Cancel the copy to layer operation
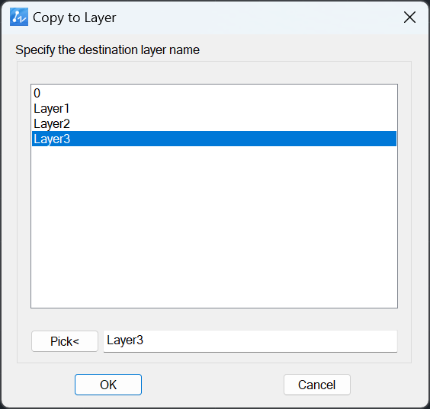The height and width of the screenshot is (409, 430). click(316, 385)
